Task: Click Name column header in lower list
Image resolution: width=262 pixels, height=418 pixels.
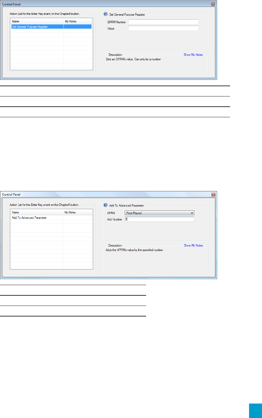Action: coord(37,212)
